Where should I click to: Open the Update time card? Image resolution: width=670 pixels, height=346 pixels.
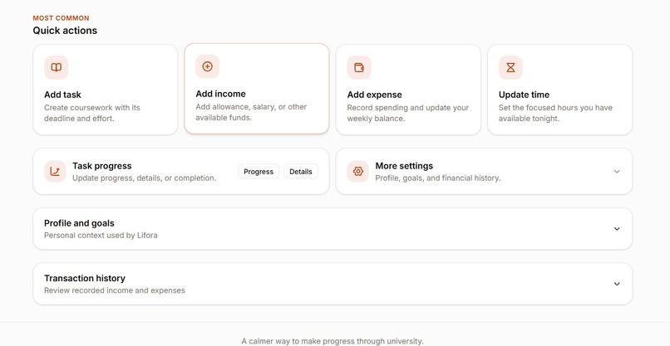[x=559, y=90]
